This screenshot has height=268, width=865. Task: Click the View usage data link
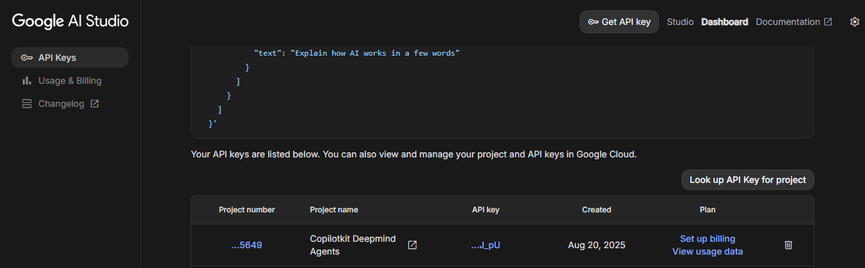708,251
